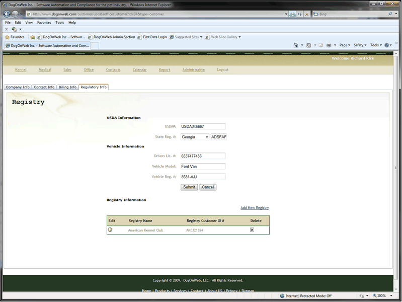Click the Add New Registry link
The image size is (402, 302).
click(255, 208)
